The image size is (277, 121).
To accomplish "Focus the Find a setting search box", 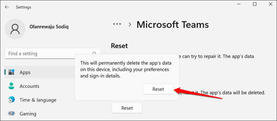I will point(49,53).
